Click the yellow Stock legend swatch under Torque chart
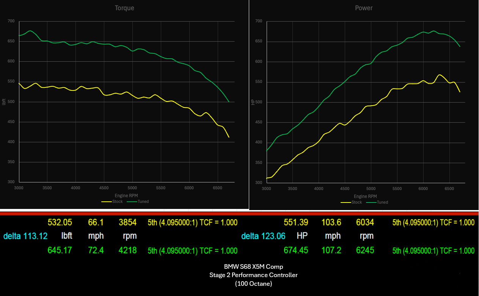 (x=107, y=202)
